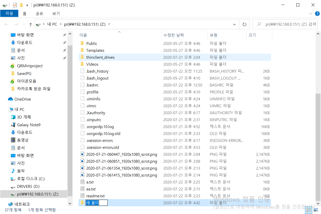
Task: Select pinned 다운로드 in quick access
Action: click(25, 43)
